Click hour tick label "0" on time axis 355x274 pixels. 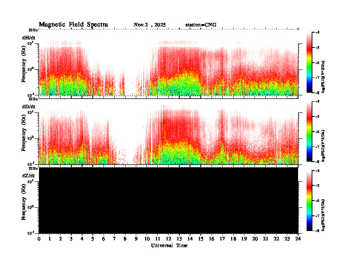[39, 239]
